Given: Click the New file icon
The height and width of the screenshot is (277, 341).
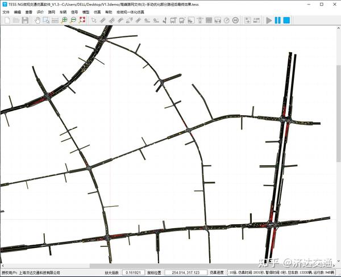Looking at the screenshot, I should (x=6, y=20).
